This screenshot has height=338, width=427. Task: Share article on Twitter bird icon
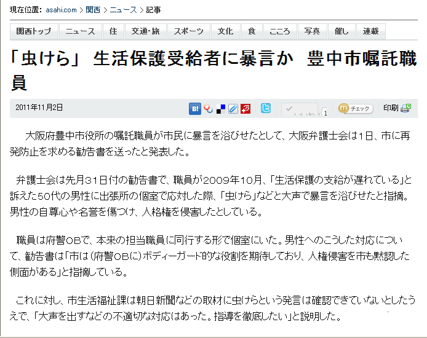pyautogui.click(x=266, y=108)
